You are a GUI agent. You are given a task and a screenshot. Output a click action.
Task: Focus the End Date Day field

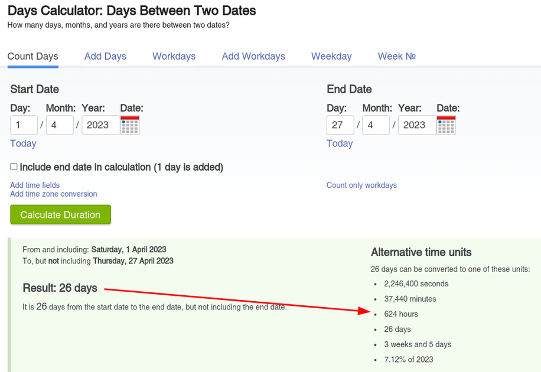coord(340,125)
